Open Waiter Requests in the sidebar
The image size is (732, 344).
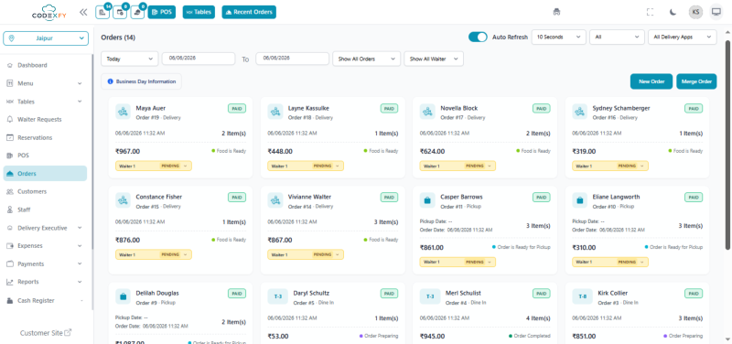45,120
